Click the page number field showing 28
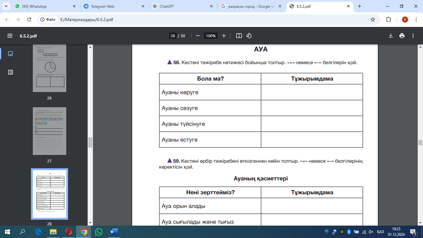 click(173, 36)
